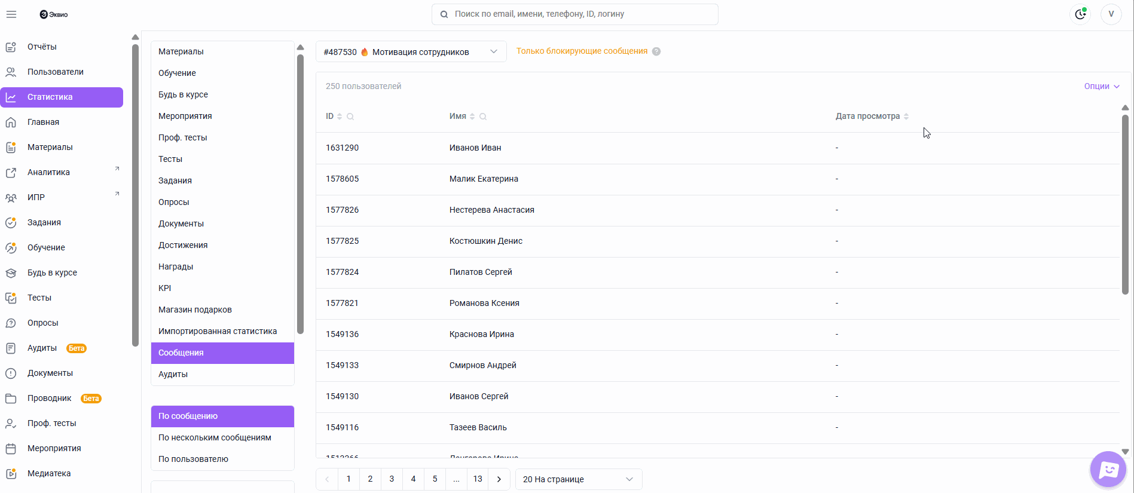This screenshot has height=493, width=1134.
Task: Show help for blocking messages filter
Action: (x=656, y=51)
